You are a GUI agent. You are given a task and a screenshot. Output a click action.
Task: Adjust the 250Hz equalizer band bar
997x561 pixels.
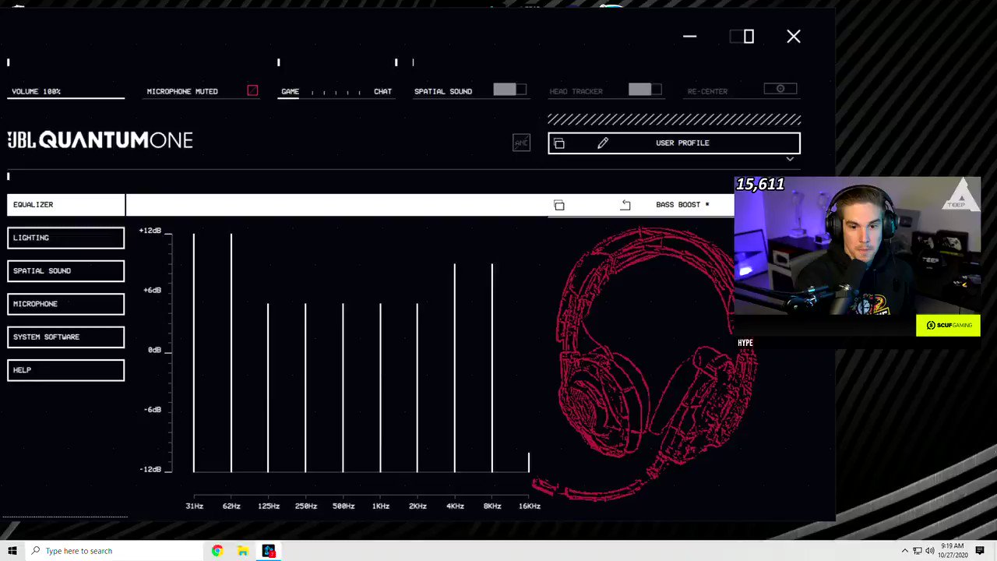(x=305, y=388)
